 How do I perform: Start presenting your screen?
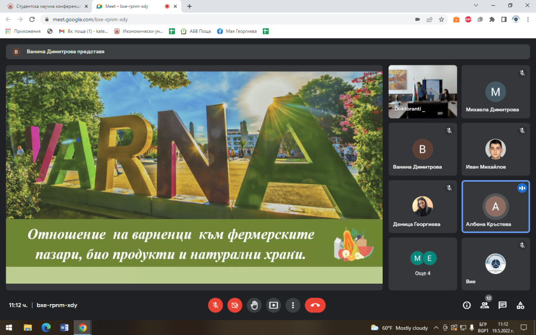pyautogui.click(x=273, y=305)
